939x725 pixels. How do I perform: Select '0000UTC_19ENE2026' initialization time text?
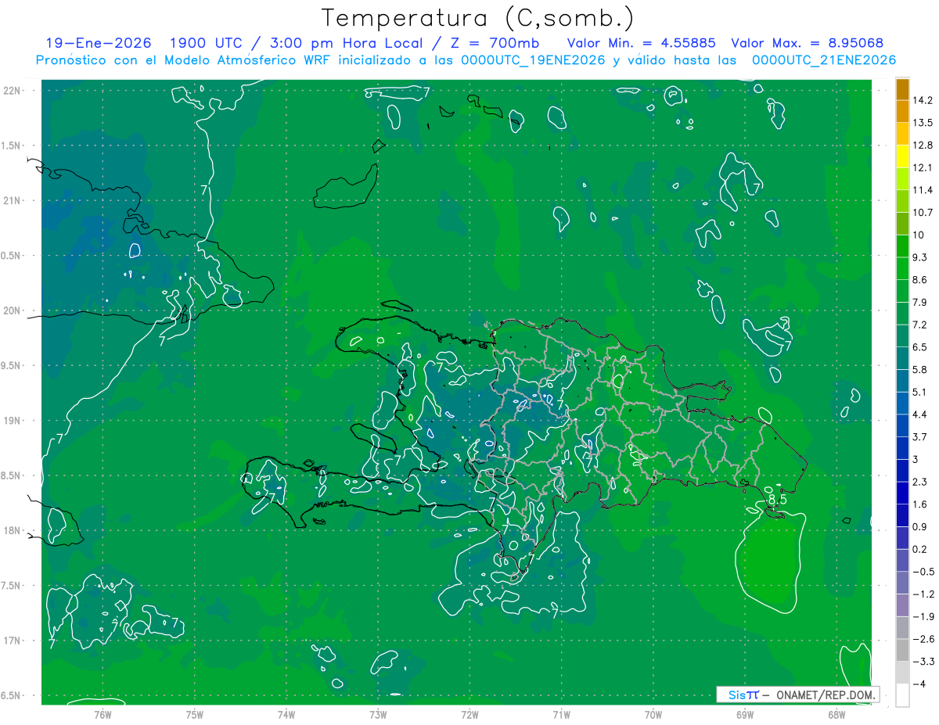(x=533, y=59)
